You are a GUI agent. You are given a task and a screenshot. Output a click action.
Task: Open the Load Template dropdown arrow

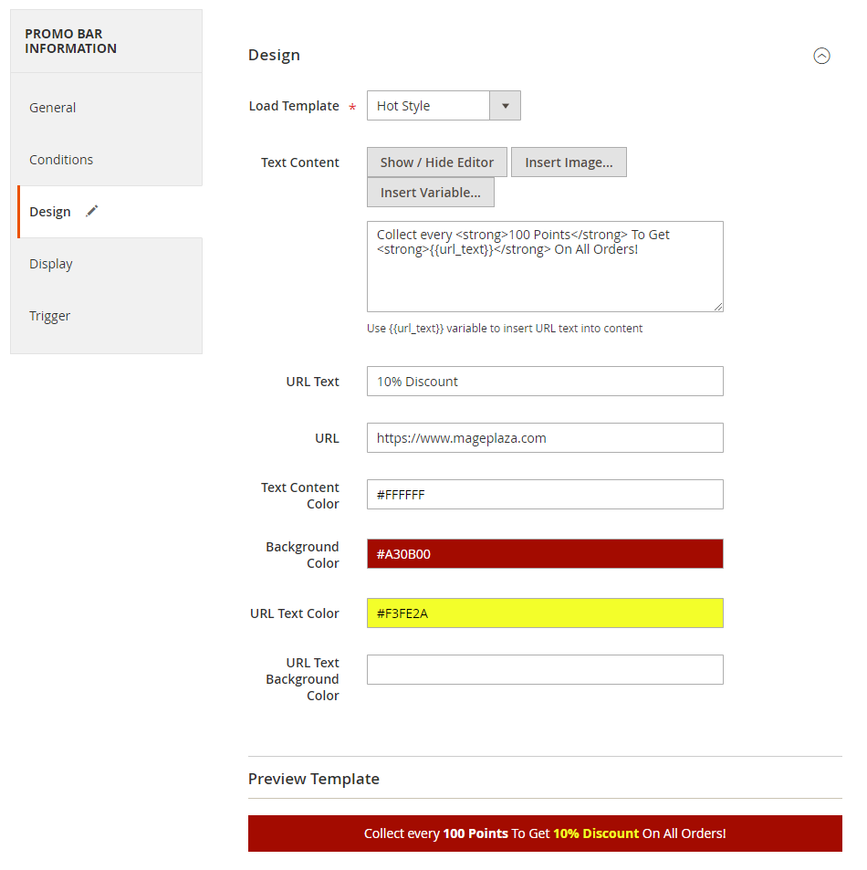(505, 105)
